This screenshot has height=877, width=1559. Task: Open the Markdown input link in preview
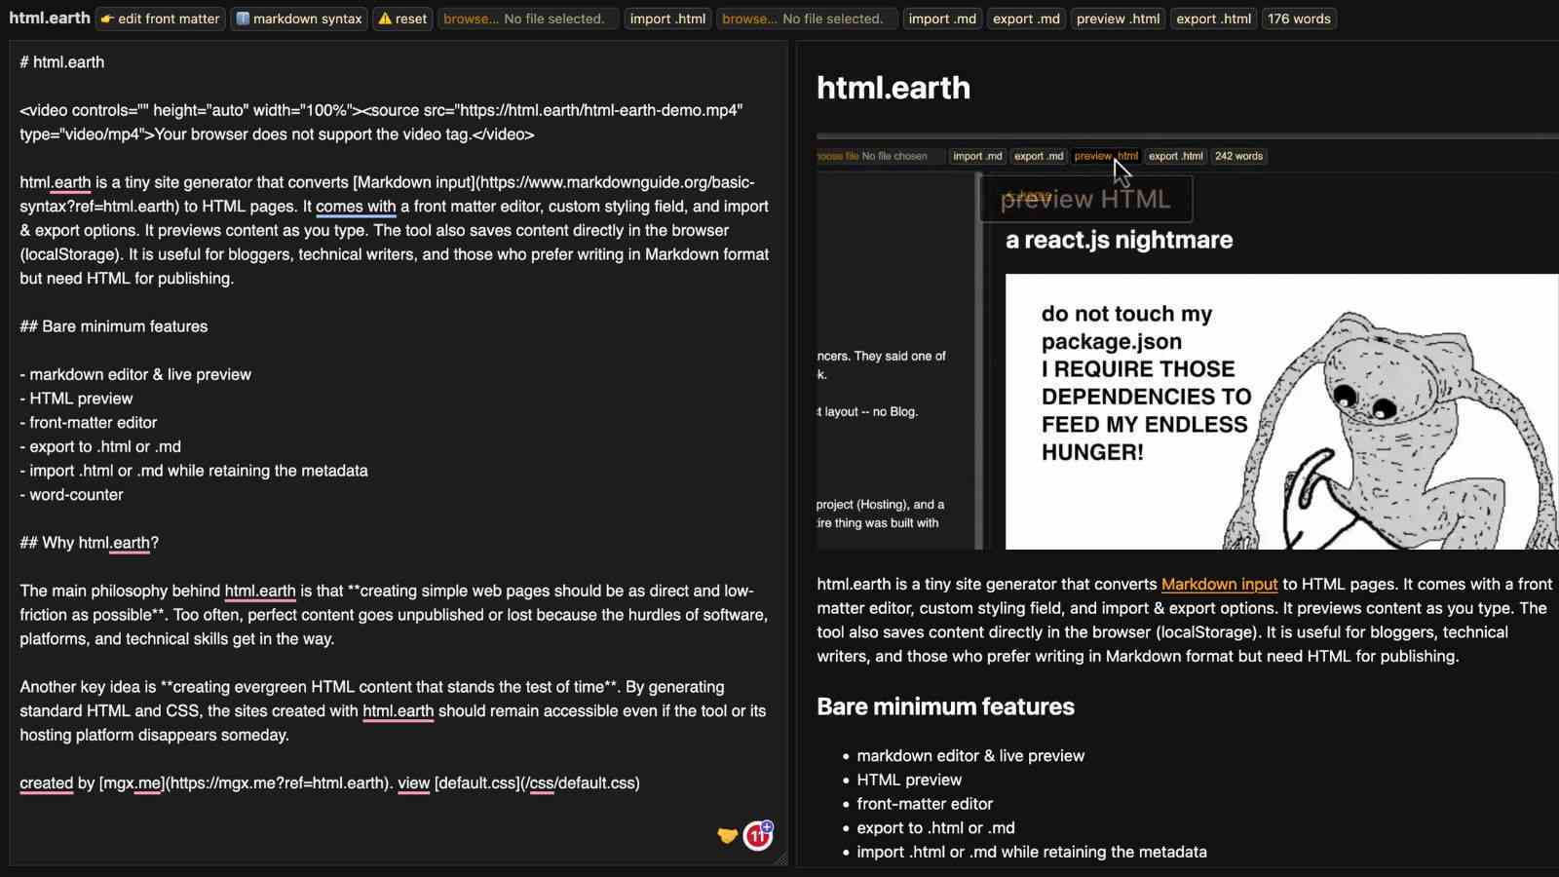[x=1219, y=584]
